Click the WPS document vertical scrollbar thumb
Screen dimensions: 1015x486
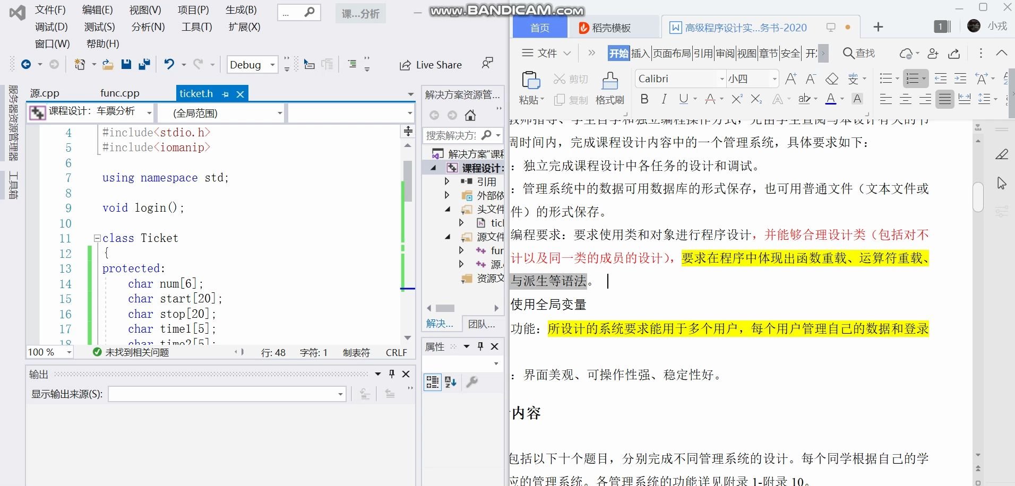click(978, 197)
